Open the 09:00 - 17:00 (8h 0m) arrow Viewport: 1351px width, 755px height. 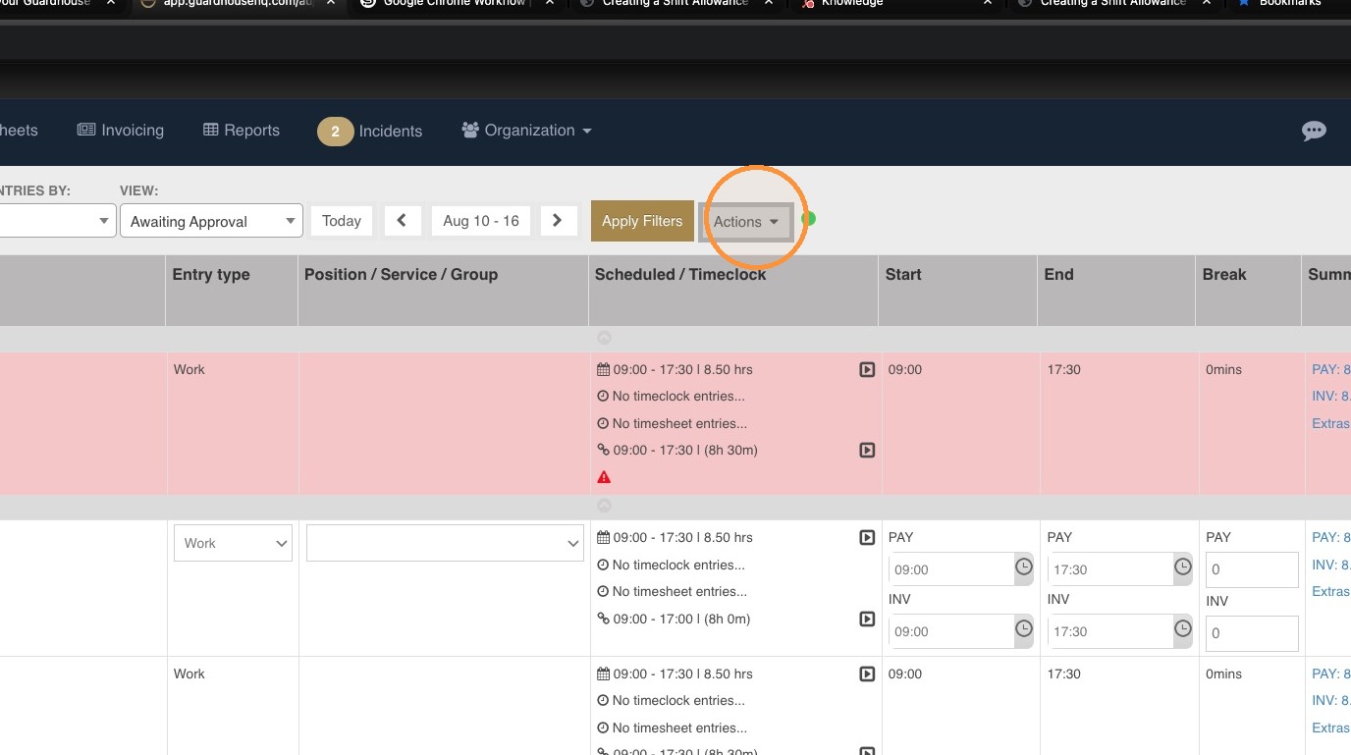tap(867, 620)
